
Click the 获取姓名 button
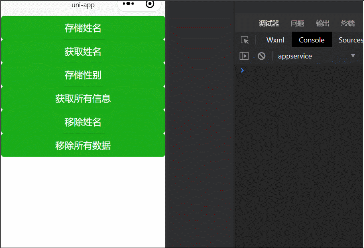point(83,52)
